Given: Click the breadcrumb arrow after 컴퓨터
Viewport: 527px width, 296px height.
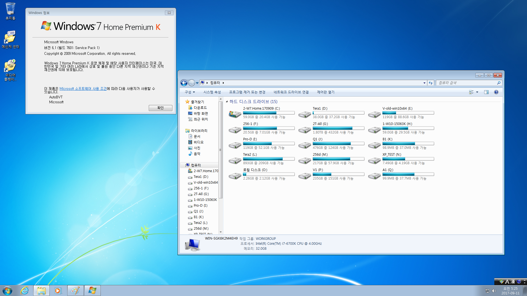Looking at the screenshot, I should click(223, 83).
